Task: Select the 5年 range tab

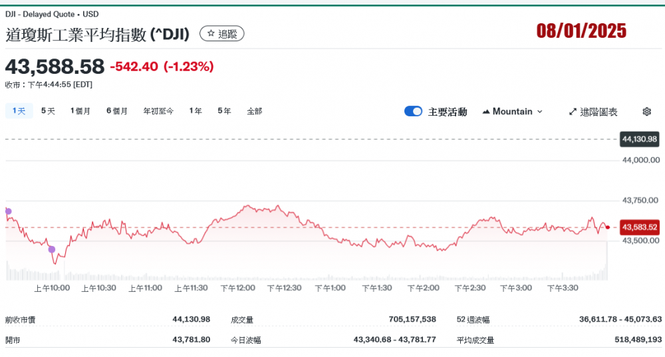Action: click(224, 111)
